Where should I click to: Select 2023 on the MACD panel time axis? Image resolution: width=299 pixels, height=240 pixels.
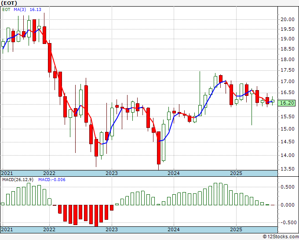point(112,229)
